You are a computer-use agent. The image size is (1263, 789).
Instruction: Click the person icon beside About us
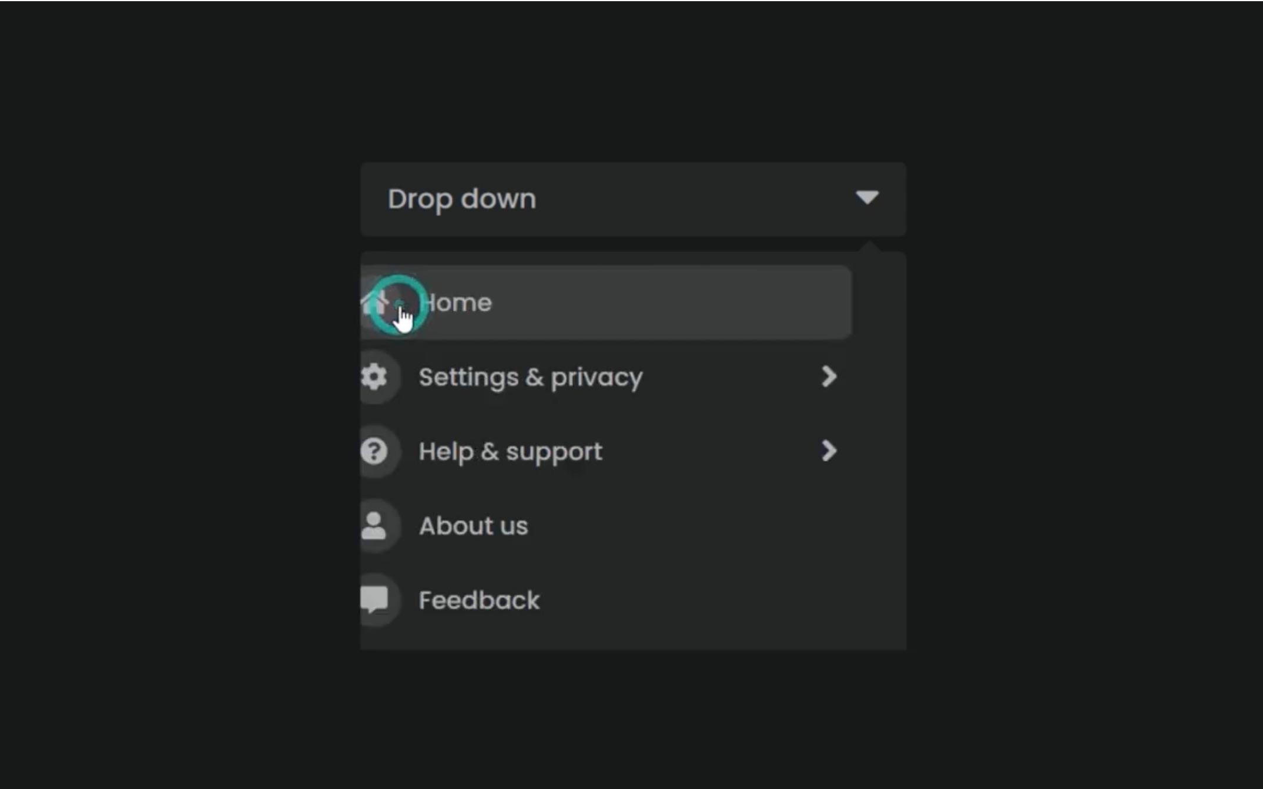374,526
